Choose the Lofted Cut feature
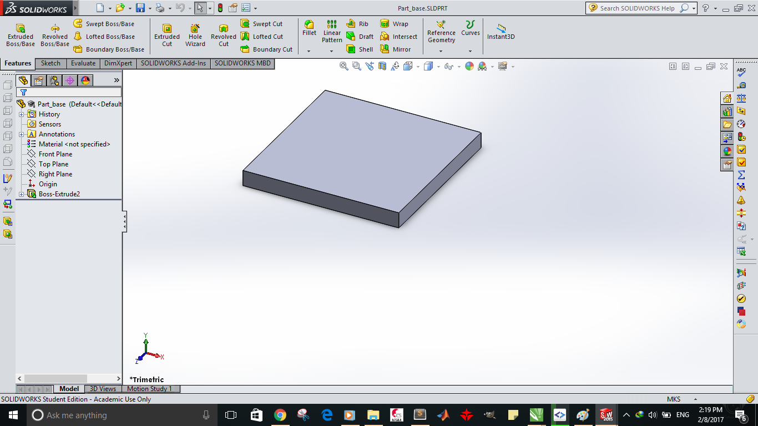The width and height of the screenshot is (758, 426). click(261, 37)
